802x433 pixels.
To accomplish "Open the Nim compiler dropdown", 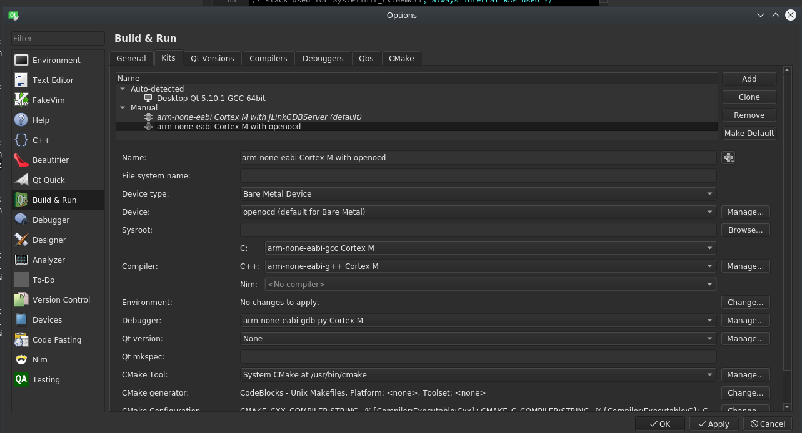I will click(491, 285).
